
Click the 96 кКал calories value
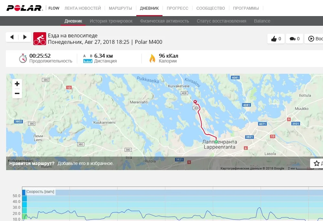pos(168,56)
